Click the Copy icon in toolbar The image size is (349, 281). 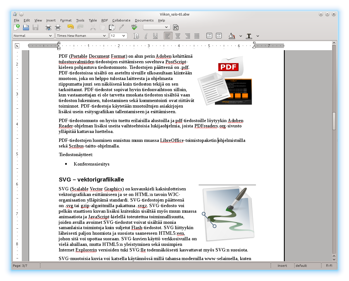click(103, 27)
